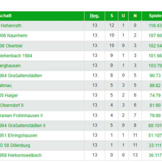
Task: Open the Oberndorf II team link
Action: coord(12,106)
